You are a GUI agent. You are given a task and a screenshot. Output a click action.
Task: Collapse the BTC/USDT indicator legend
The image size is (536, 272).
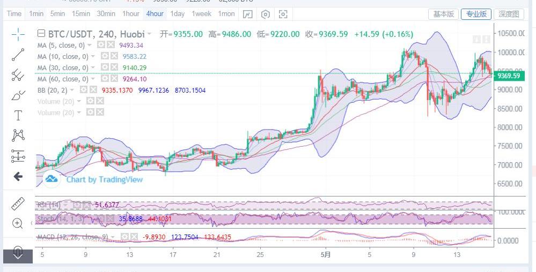point(41,34)
